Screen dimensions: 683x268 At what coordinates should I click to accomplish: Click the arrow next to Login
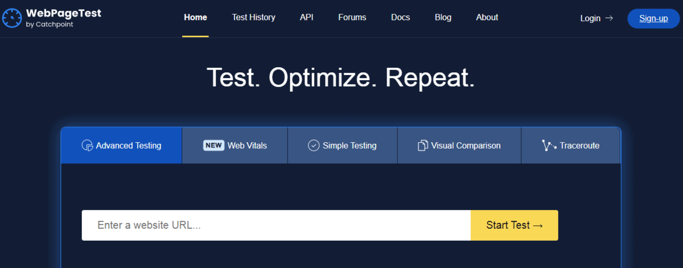609,18
